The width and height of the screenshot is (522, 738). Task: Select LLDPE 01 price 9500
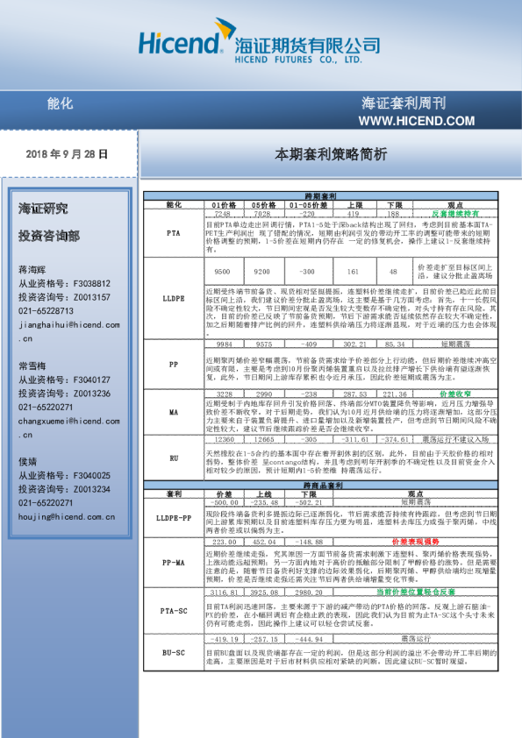(222, 272)
